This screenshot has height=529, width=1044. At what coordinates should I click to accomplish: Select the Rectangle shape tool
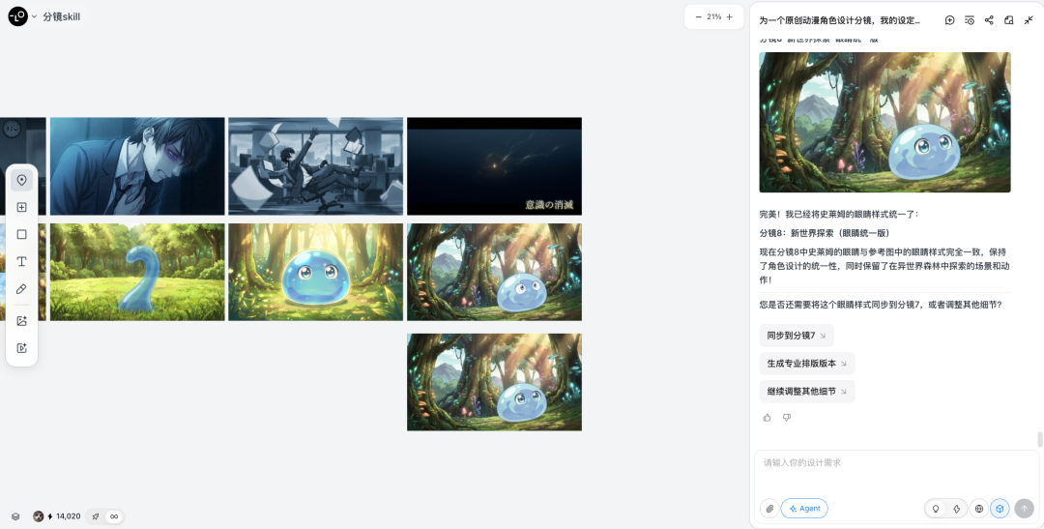click(x=21, y=234)
